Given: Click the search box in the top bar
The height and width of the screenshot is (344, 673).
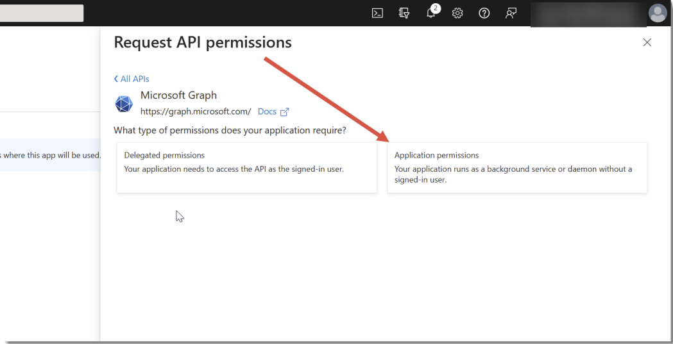Looking at the screenshot, I should 42,13.
